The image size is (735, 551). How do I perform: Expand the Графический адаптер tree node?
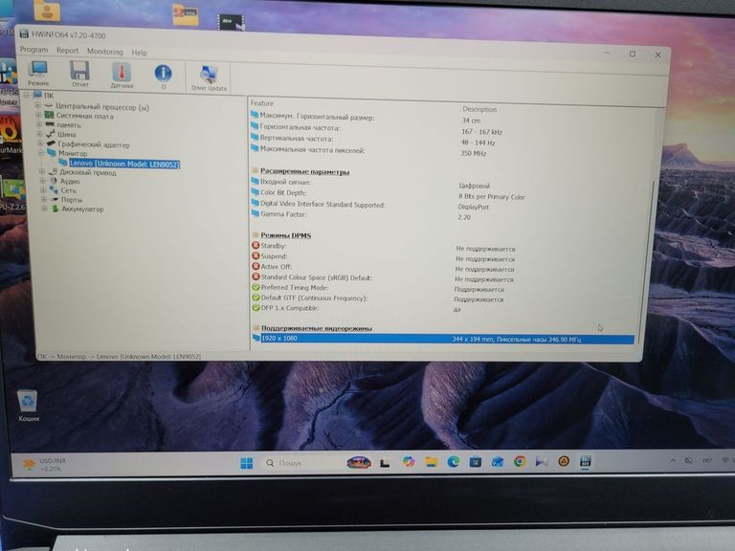tap(40, 143)
